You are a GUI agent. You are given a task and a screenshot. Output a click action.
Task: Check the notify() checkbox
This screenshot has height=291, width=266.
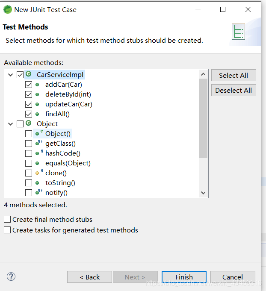coord(29,193)
